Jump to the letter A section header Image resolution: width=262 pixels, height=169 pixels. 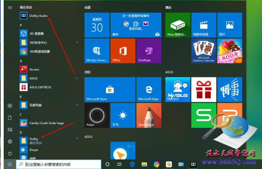pos(21,61)
